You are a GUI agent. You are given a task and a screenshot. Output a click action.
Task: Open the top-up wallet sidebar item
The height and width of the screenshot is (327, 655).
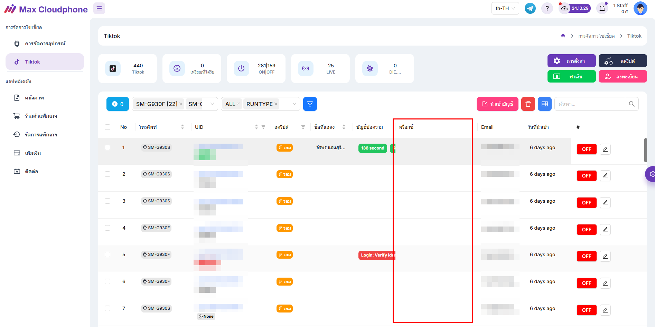[45, 153]
